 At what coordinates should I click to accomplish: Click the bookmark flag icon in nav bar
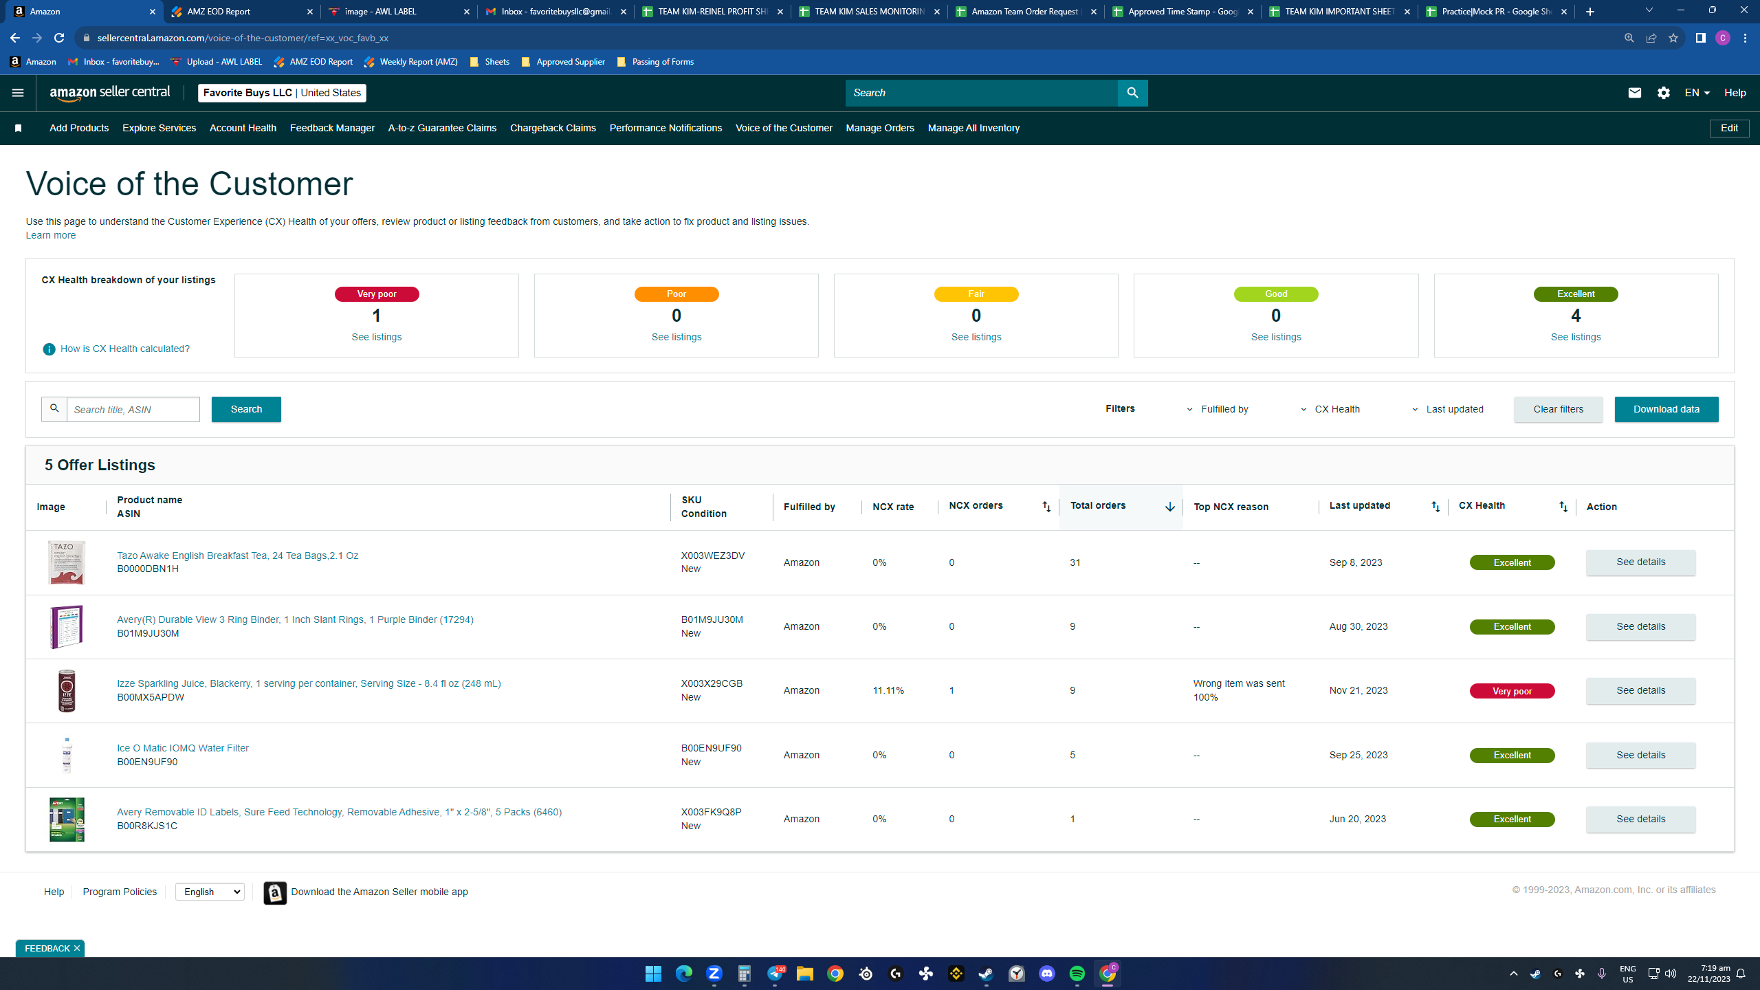(19, 129)
